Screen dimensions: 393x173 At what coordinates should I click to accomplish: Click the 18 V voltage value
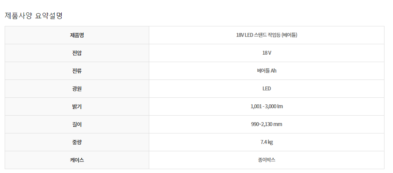(x=266, y=53)
